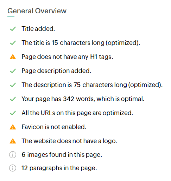Click the '6 images found in this page.' text
171x181 pixels.
point(62,155)
